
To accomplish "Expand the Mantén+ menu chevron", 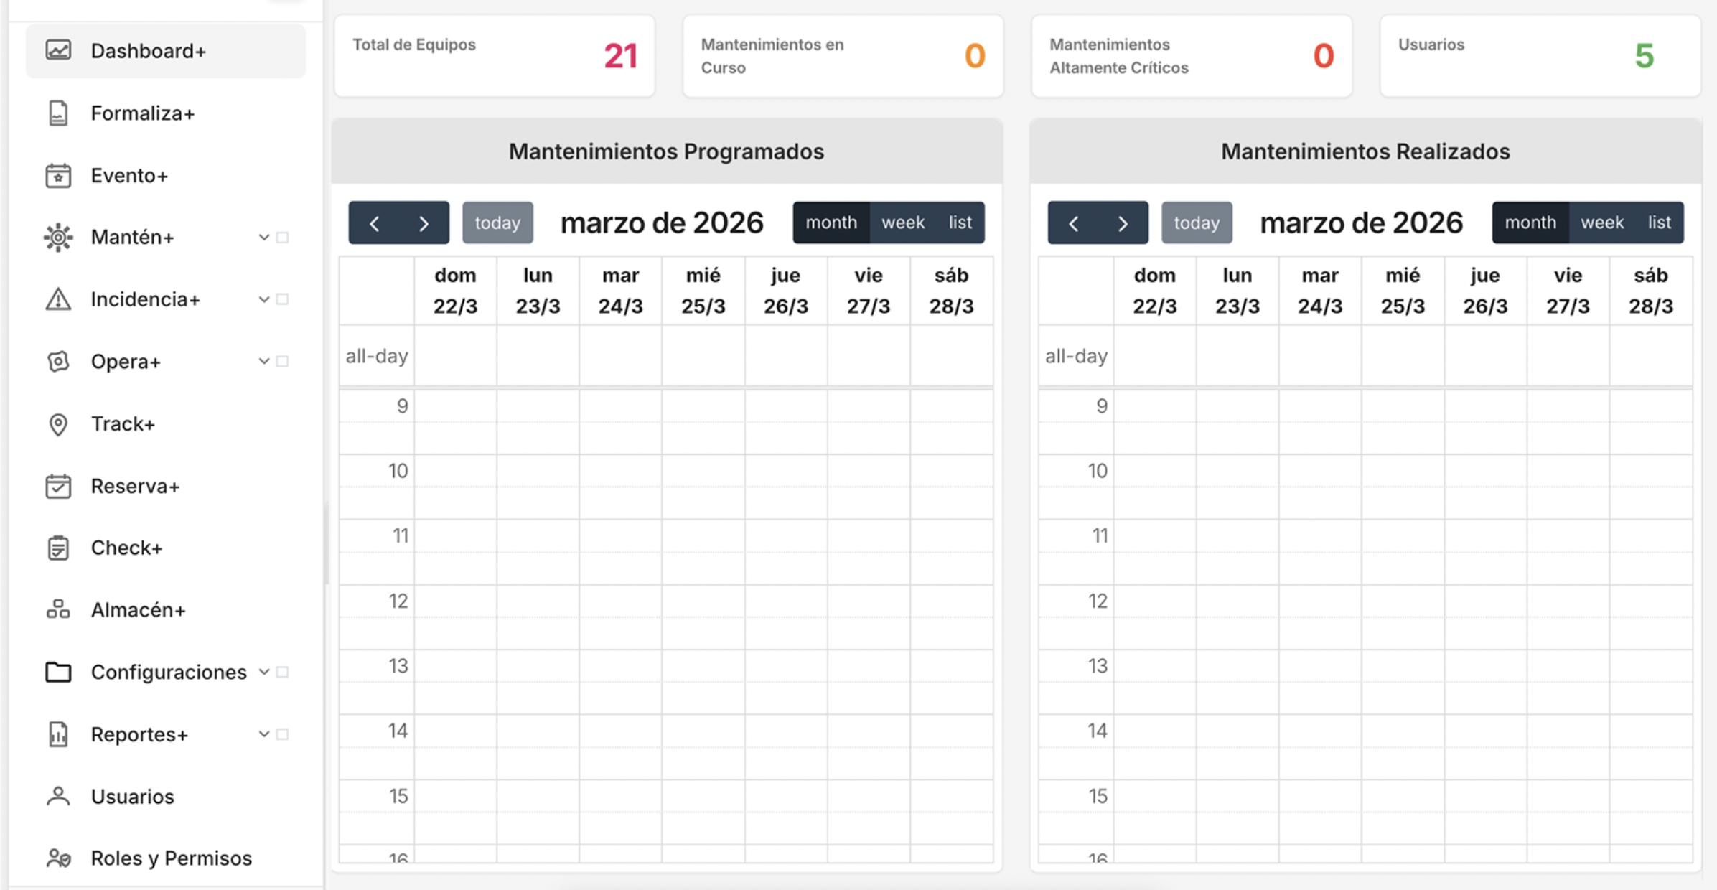I will tap(264, 238).
